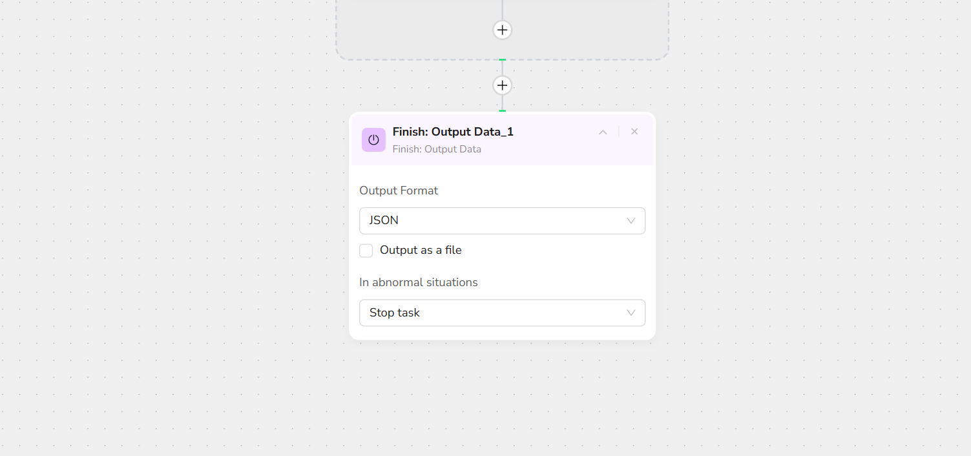This screenshot has width=971, height=456.
Task: Click the green connector below the dashed container
Action: point(502,60)
